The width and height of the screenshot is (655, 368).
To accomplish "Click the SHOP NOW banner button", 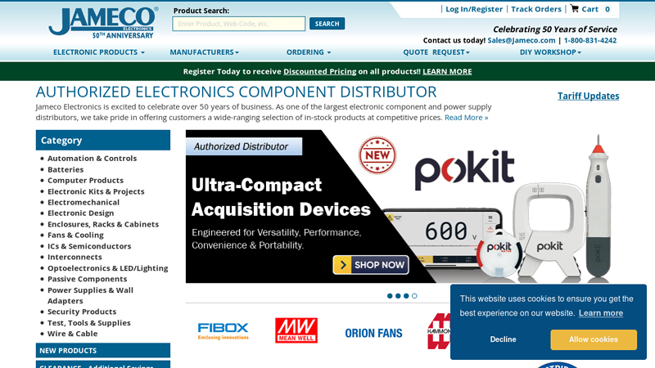I will pyautogui.click(x=371, y=265).
